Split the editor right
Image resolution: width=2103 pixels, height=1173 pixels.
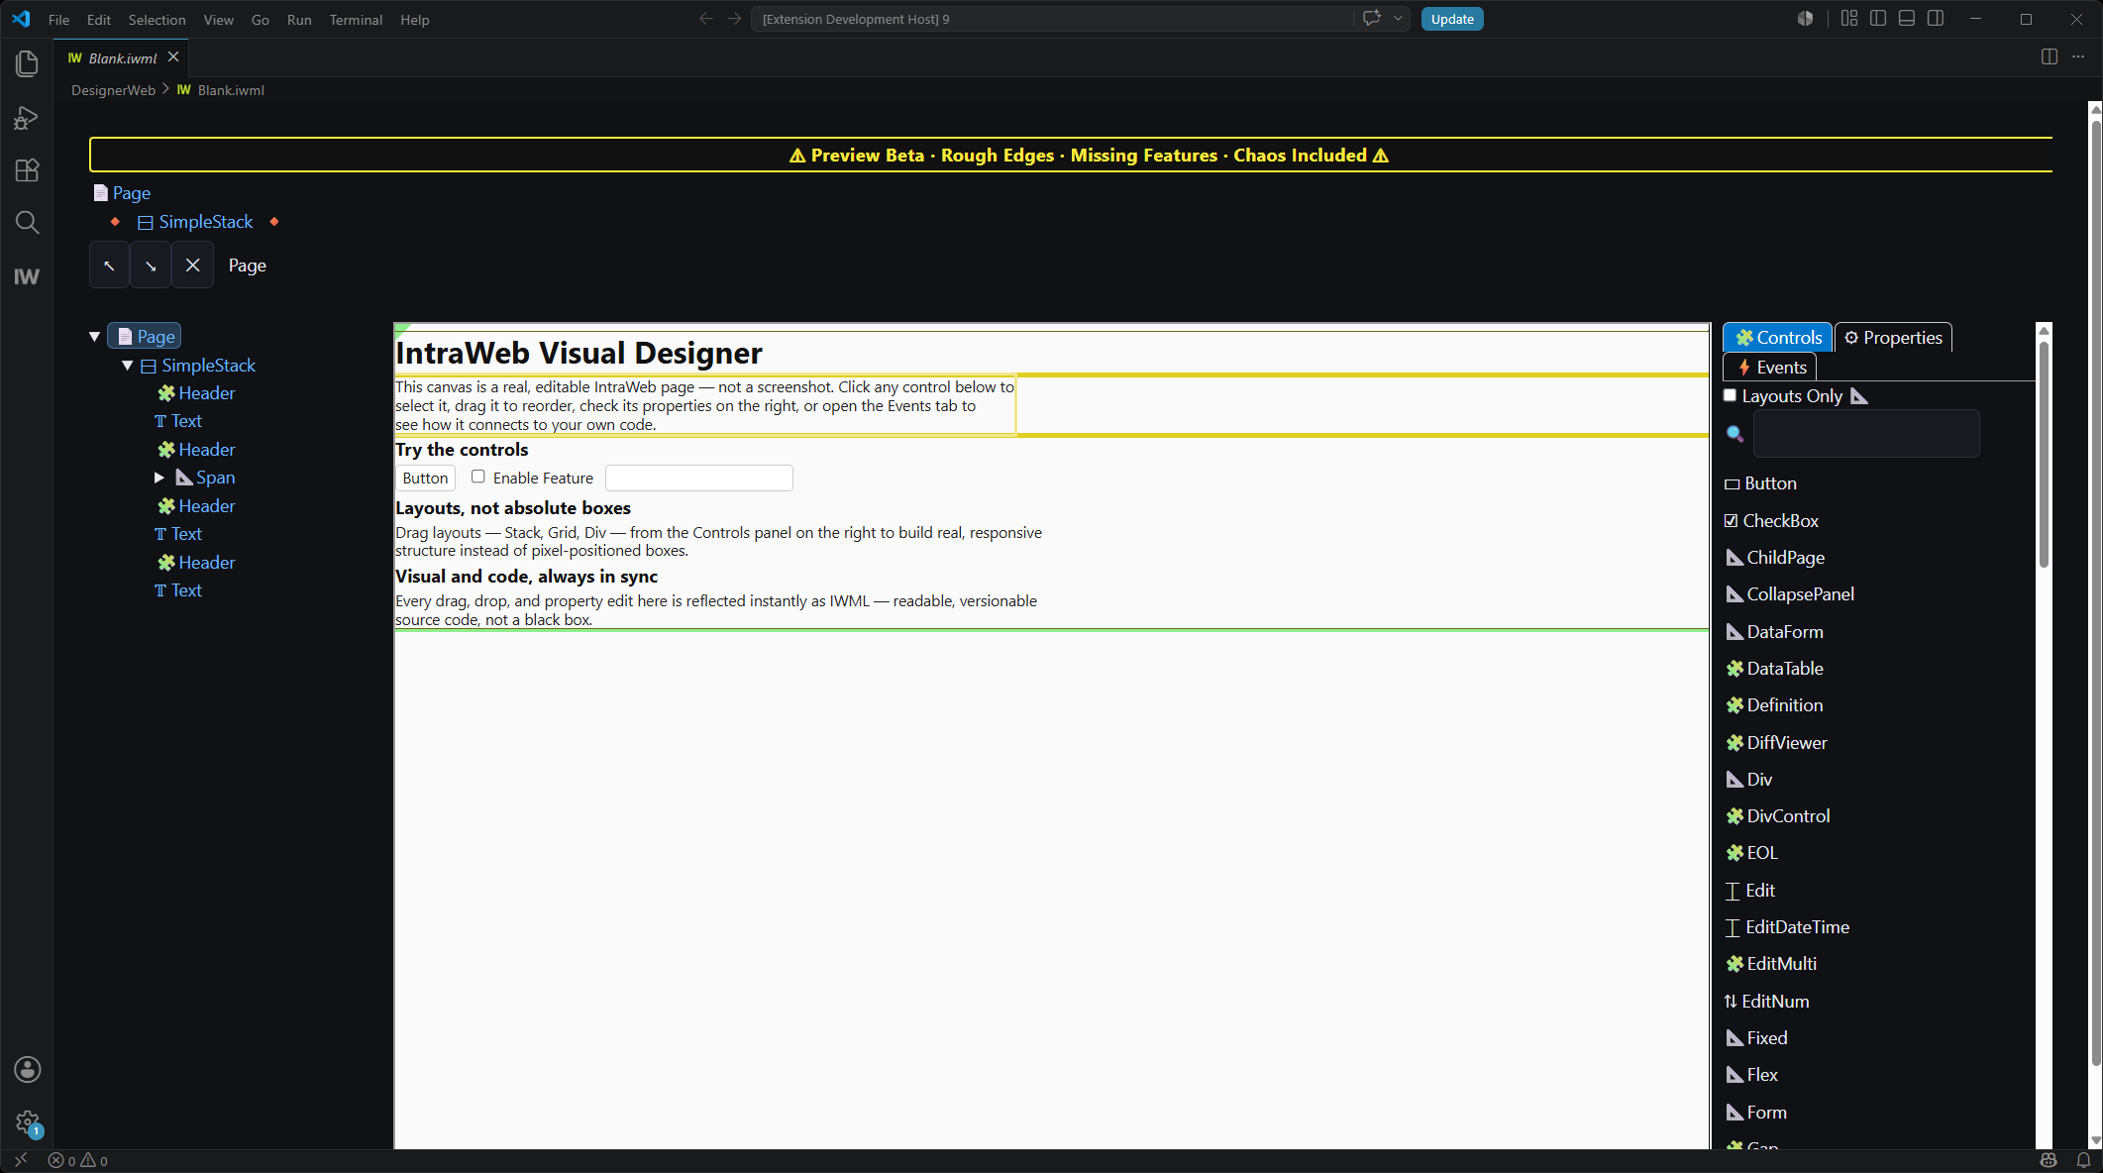[x=2050, y=57]
